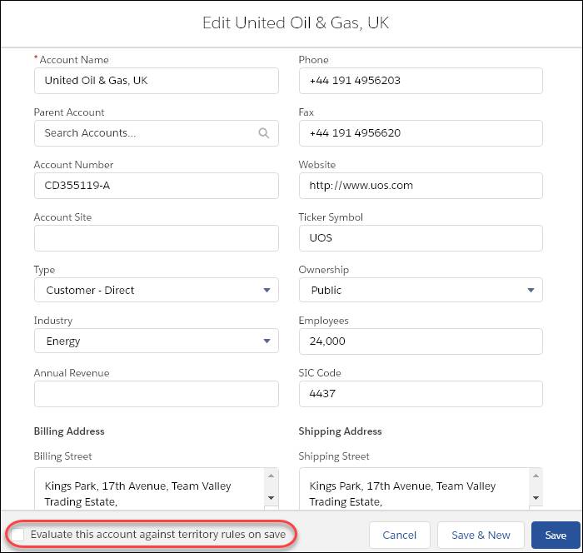Screen dimensions: 583x553
Task: Click the search magnifier in Parent Account
Action: point(264,133)
